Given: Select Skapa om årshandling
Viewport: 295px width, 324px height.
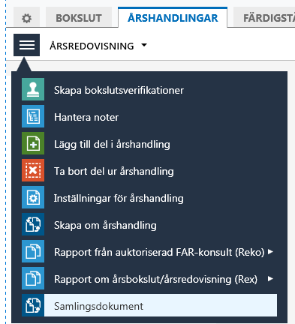Looking at the screenshot, I should click(105, 226).
